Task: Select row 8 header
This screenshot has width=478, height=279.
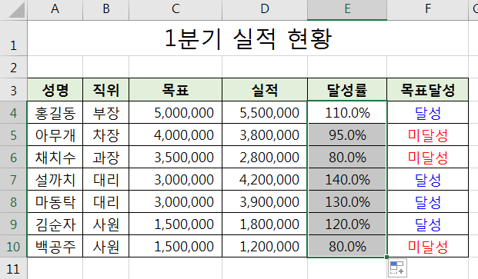Action: click(x=13, y=201)
